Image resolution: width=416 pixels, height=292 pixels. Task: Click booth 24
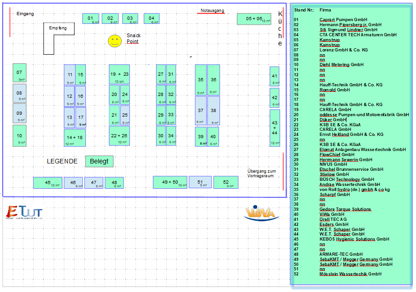125,95
